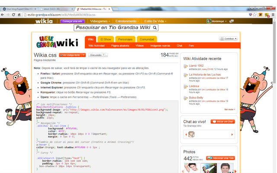The width and height of the screenshot is (277, 173).
Task: Click the Mordelegal user avatar
Action: click(209, 21)
